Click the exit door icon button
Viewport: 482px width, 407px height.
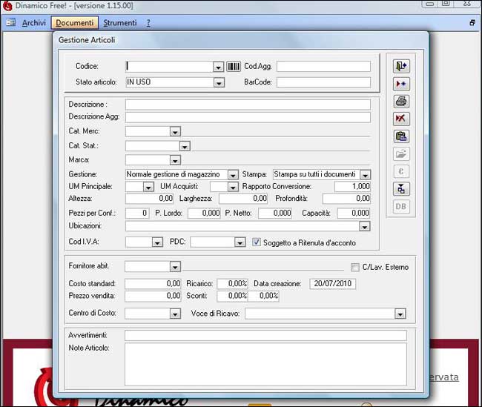pos(401,67)
